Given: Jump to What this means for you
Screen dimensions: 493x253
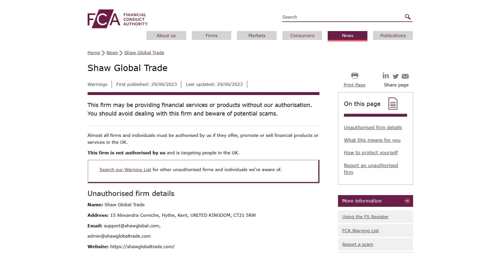Looking at the screenshot, I should coord(372,140).
